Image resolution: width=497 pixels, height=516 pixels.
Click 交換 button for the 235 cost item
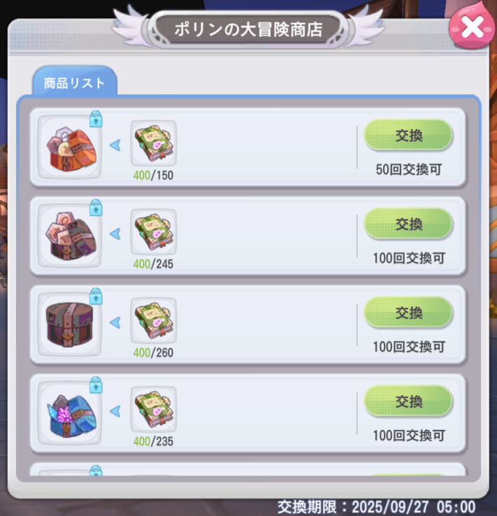coord(408,402)
